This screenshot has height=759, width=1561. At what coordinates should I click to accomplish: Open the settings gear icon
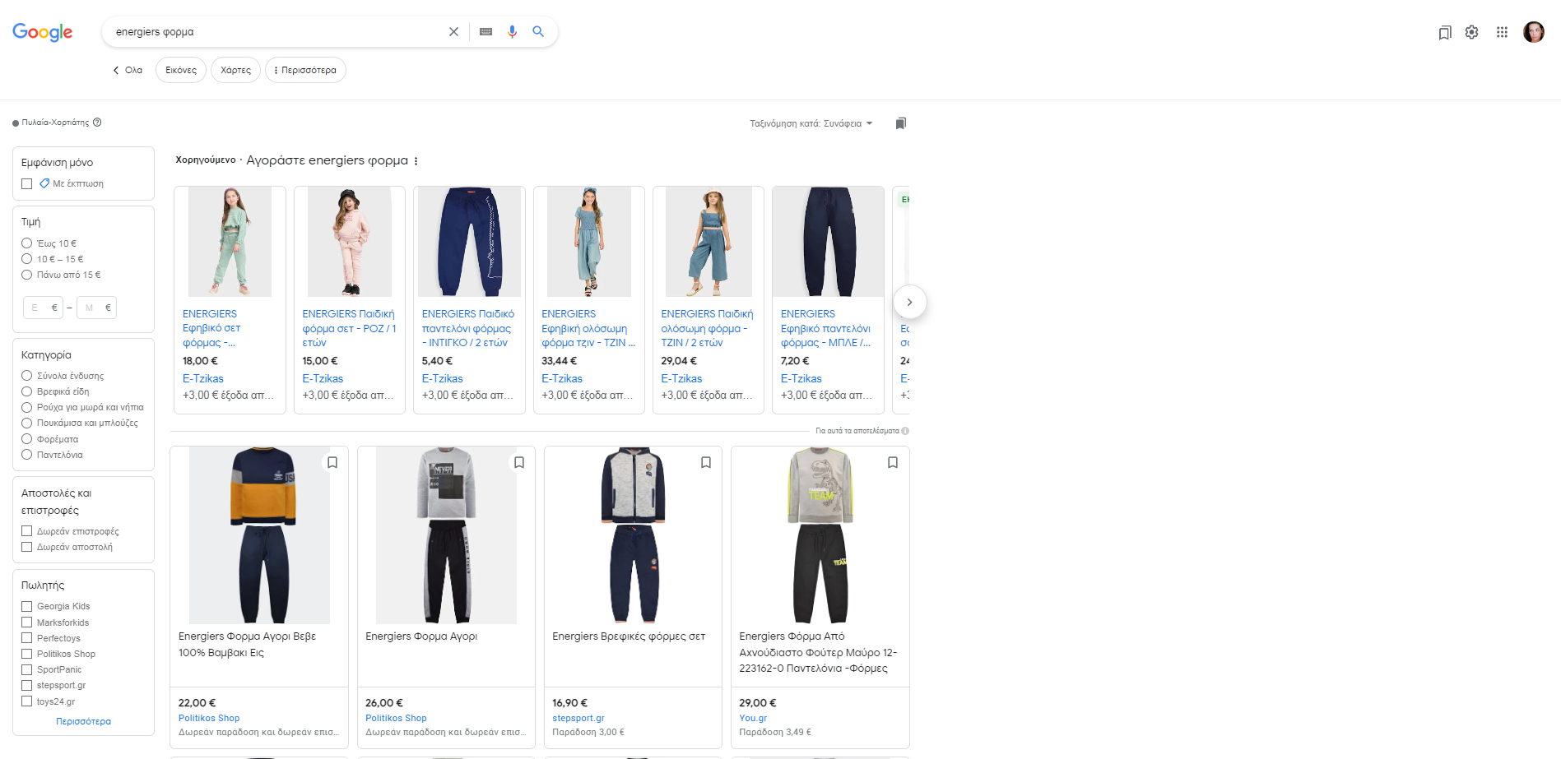point(1472,32)
